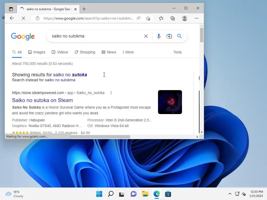Screen dimensions: 267x200
Task: Click the horizontal scroll right arrow
Action: click(197, 137)
